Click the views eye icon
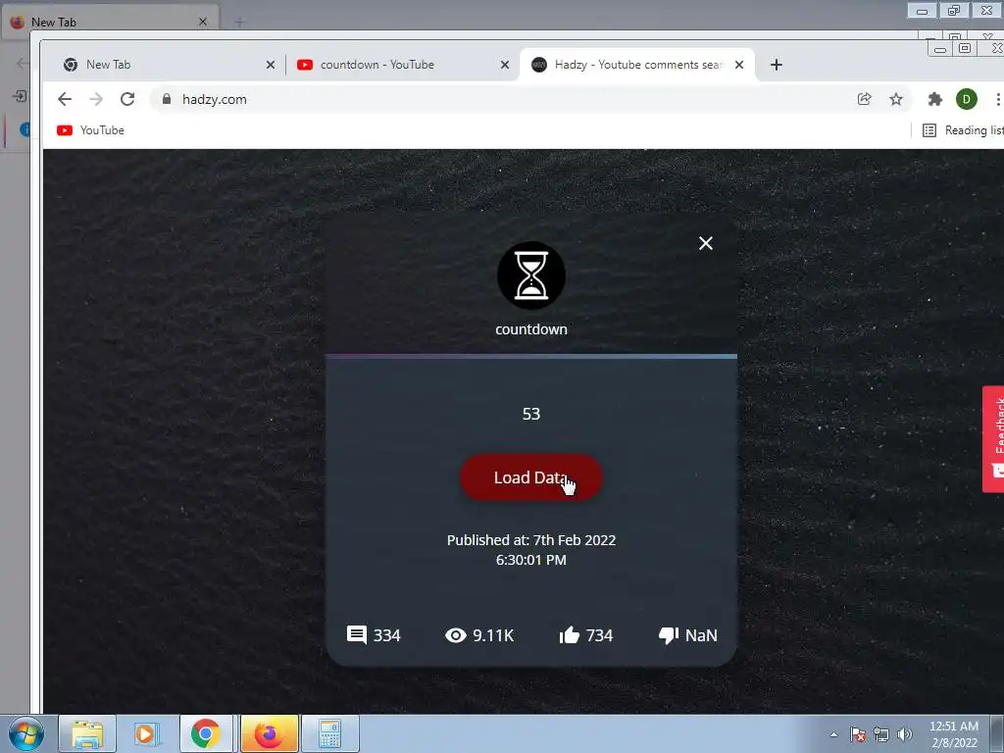Image resolution: width=1004 pixels, height=753 pixels. click(455, 635)
